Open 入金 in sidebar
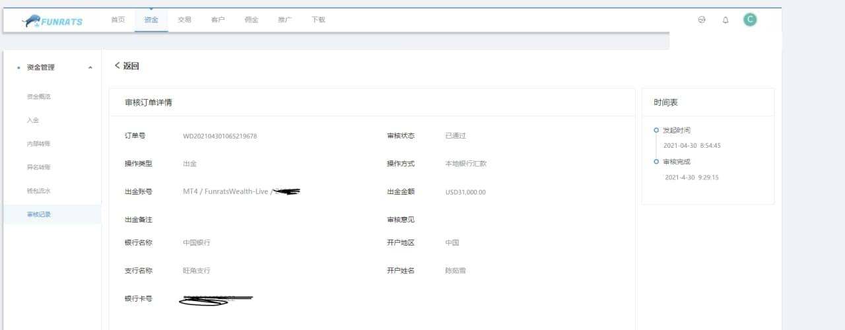 tap(32, 120)
